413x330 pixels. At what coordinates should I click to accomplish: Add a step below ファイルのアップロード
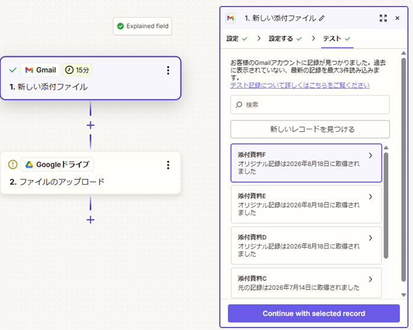click(x=91, y=220)
